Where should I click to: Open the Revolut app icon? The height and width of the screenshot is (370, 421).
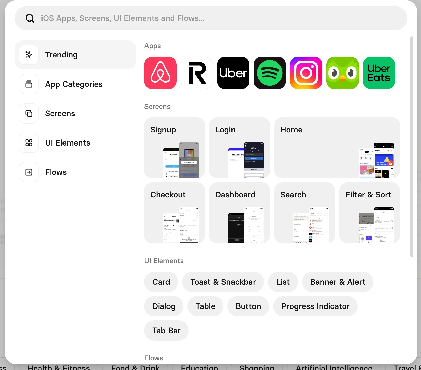[x=197, y=73]
